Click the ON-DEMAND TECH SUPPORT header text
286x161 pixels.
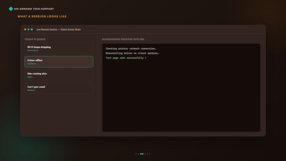pyautogui.click(x=34, y=9)
